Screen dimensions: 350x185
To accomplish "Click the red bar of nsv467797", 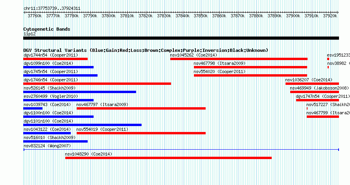I will [x=141, y=108].
